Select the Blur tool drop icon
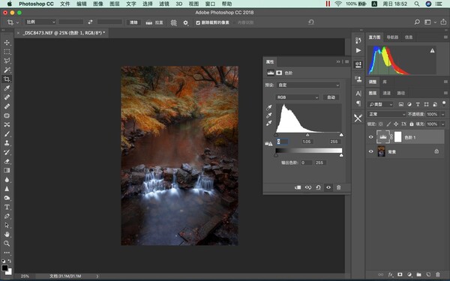Screen dimensions: 450x281 tap(7, 180)
